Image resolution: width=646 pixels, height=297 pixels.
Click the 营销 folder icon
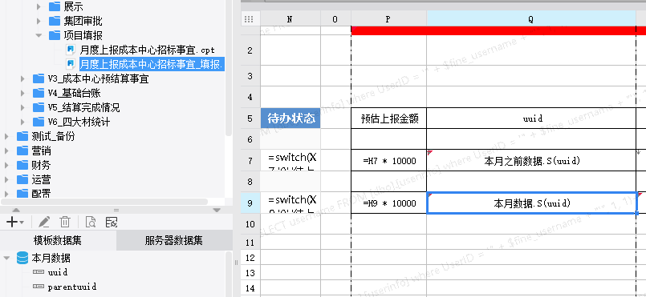coord(22,151)
